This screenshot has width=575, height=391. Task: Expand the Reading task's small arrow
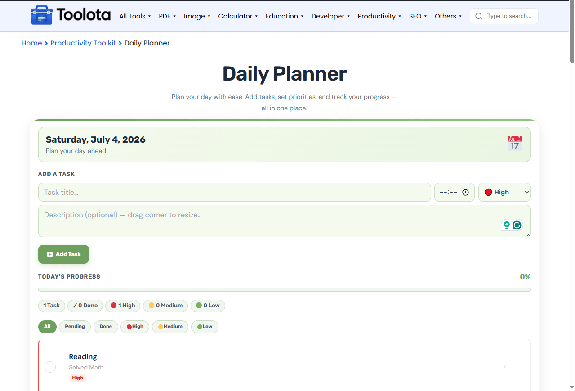(504, 367)
